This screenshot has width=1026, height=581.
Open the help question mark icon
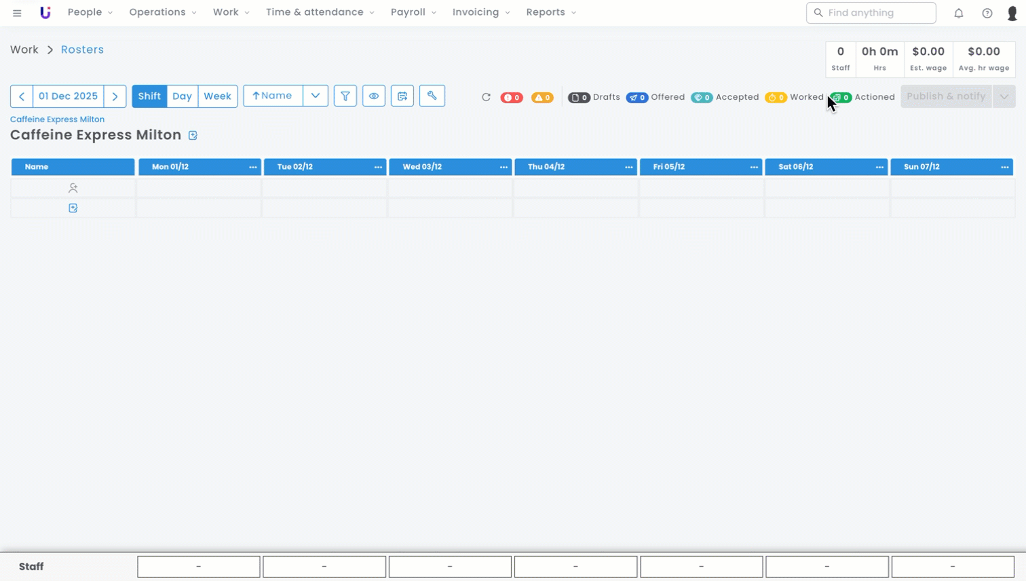pos(987,13)
